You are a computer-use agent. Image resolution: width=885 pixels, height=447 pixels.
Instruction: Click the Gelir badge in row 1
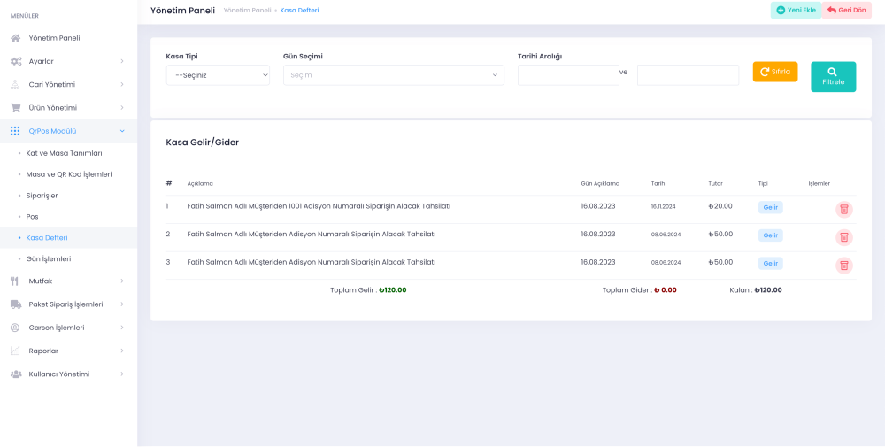771,207
